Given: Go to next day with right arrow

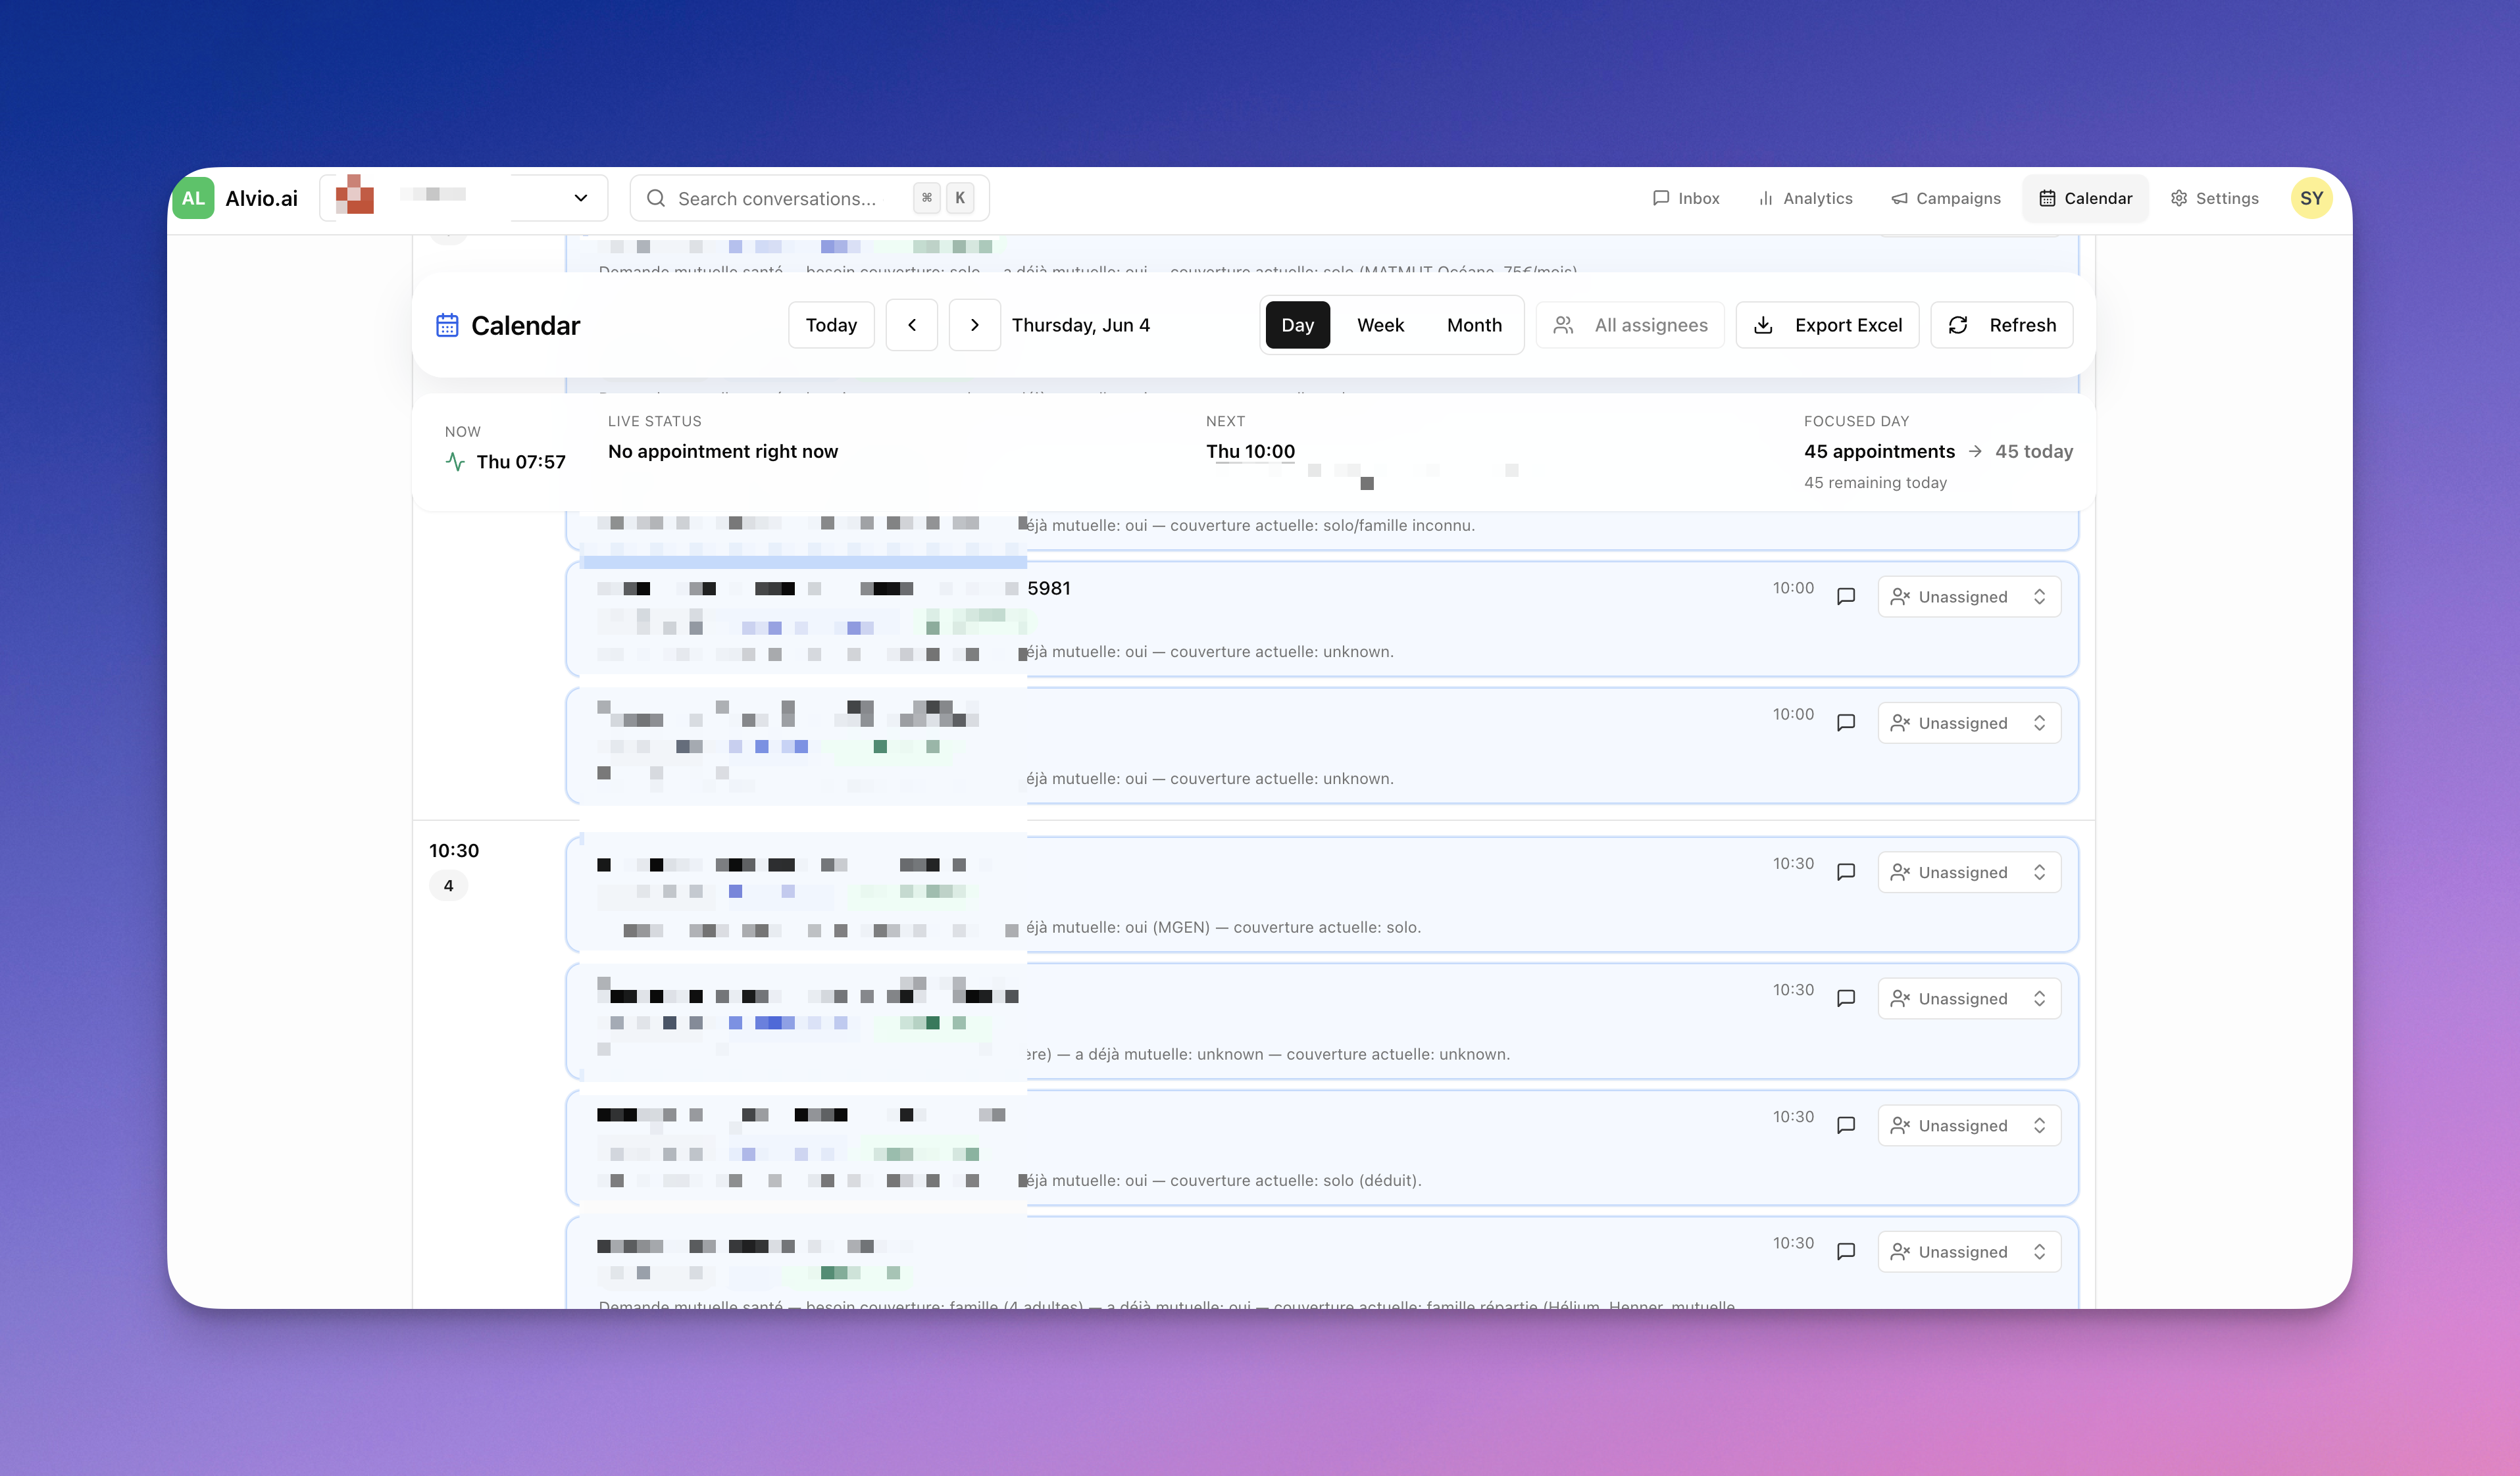Looking at the screenshot, I should click(975, 325).
